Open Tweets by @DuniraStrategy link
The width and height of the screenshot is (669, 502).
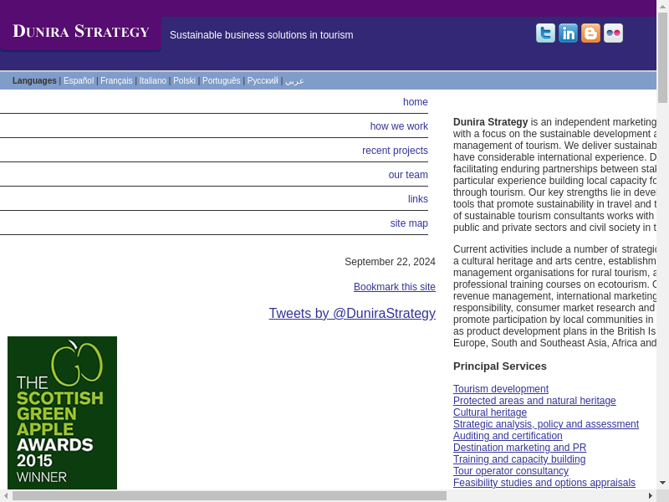352,313
